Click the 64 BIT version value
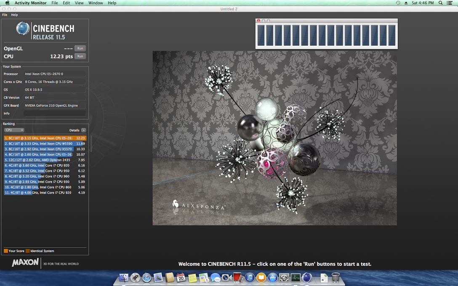 [55, 98]
